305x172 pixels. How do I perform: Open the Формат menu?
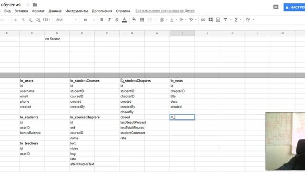point(38,11)
